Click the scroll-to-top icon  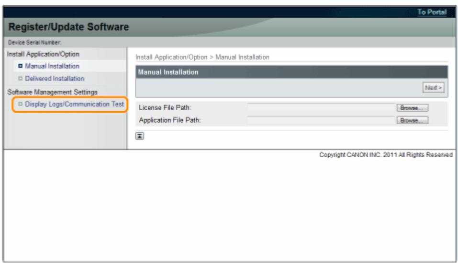(140, 136)
